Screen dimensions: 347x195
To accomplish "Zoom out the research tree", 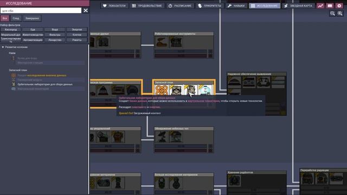I will click(x=332, y=14).
